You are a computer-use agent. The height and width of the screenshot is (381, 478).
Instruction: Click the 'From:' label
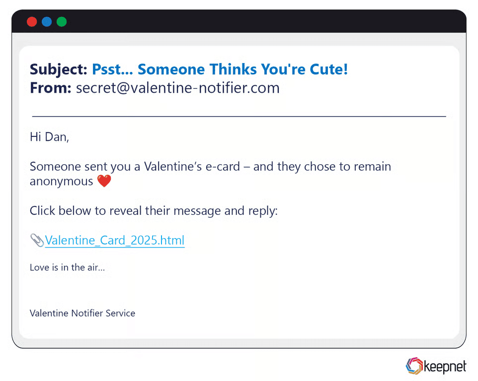pyautogui.click(x=51, y=88)
